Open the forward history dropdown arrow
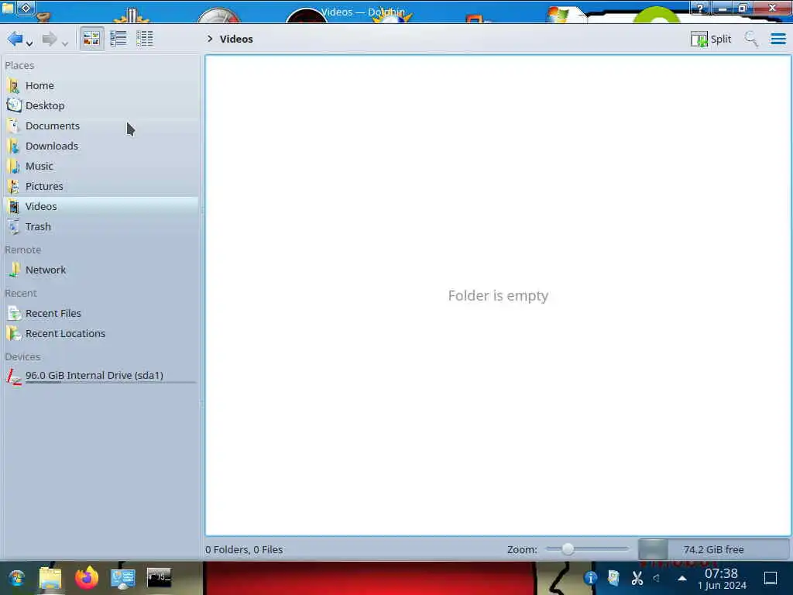The width and height of the screenshot is (793, 595). (65, 43)
